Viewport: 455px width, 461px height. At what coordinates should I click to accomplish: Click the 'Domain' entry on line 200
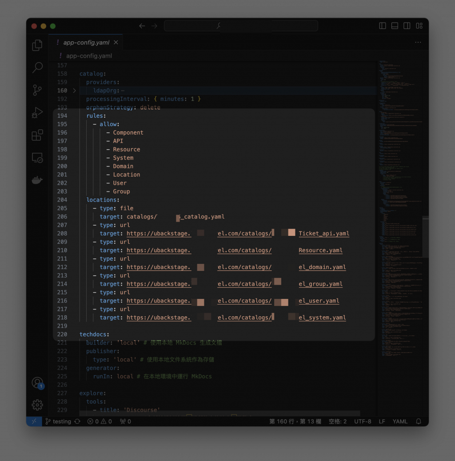point(123,166)
